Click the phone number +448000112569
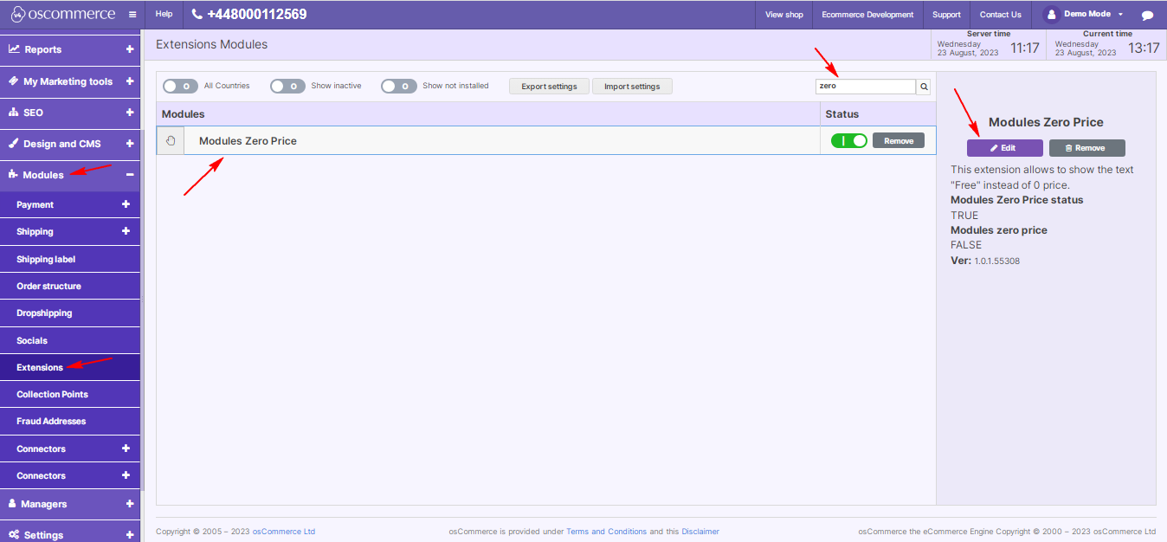 [x=248, y=15]
